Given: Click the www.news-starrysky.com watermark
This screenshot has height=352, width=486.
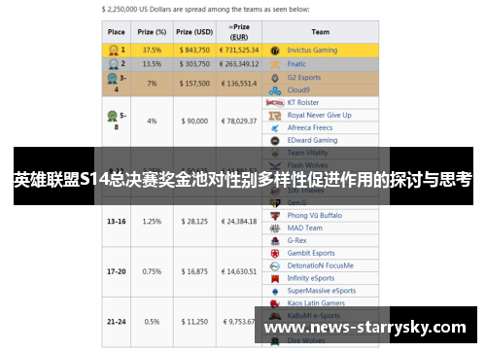Looking at the screenshot, I should click(365, 328).
